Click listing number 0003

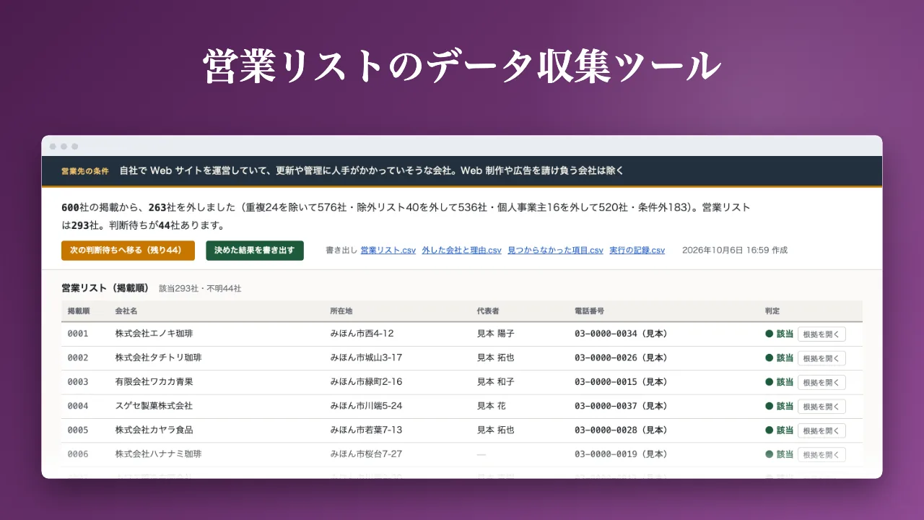(78, 382)
